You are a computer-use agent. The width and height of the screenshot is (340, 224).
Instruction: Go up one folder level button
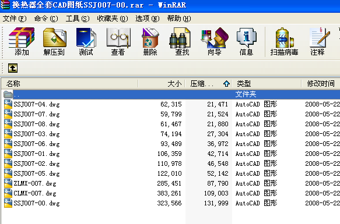coord(13,68)
